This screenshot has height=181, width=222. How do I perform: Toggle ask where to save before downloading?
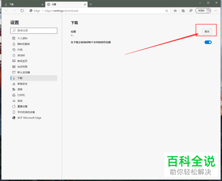tap(208, 42)
